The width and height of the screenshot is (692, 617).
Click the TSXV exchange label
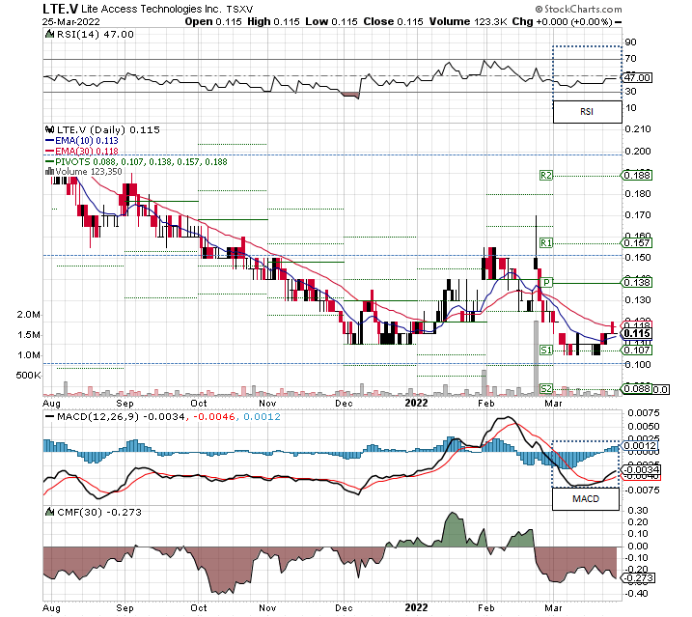pos(239,10)
